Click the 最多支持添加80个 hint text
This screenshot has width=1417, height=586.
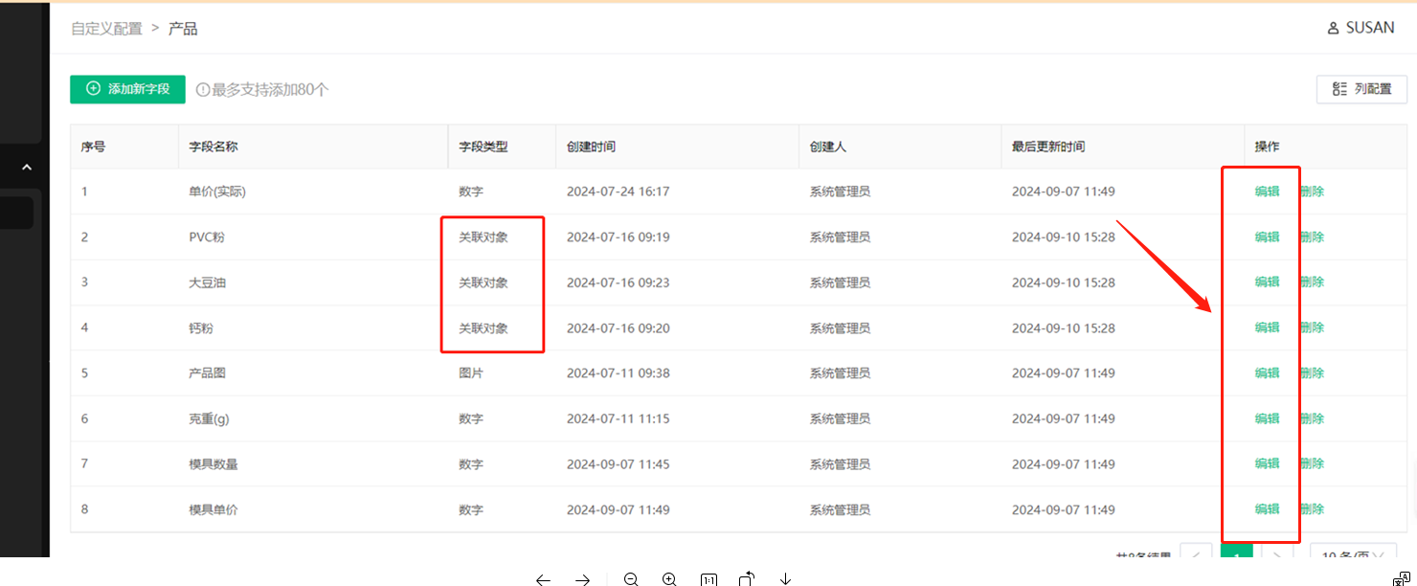click(x=270, y=89)
